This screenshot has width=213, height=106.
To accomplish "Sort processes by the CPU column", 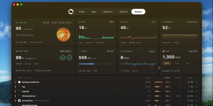I will coord(166,78).
